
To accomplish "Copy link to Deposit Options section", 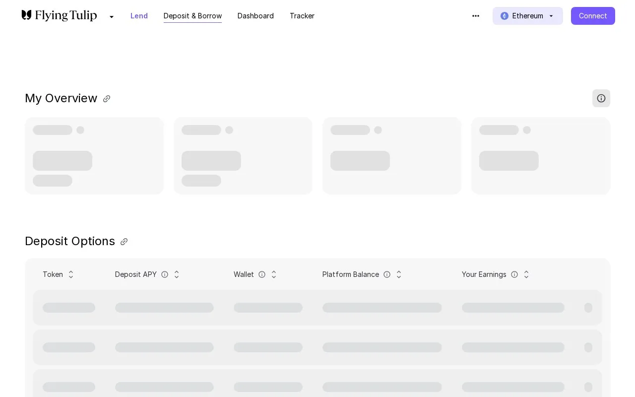I will tap(124, 242).
